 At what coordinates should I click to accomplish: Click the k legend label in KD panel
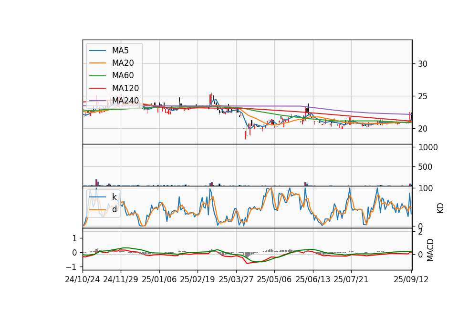(114, 197)
